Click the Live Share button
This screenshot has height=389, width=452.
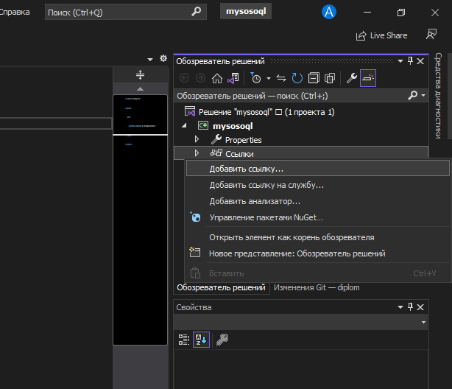pos(381,35)
